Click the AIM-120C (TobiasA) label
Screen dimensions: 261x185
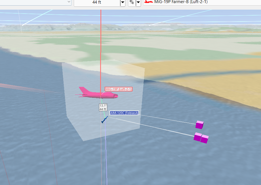pos(124,113)
